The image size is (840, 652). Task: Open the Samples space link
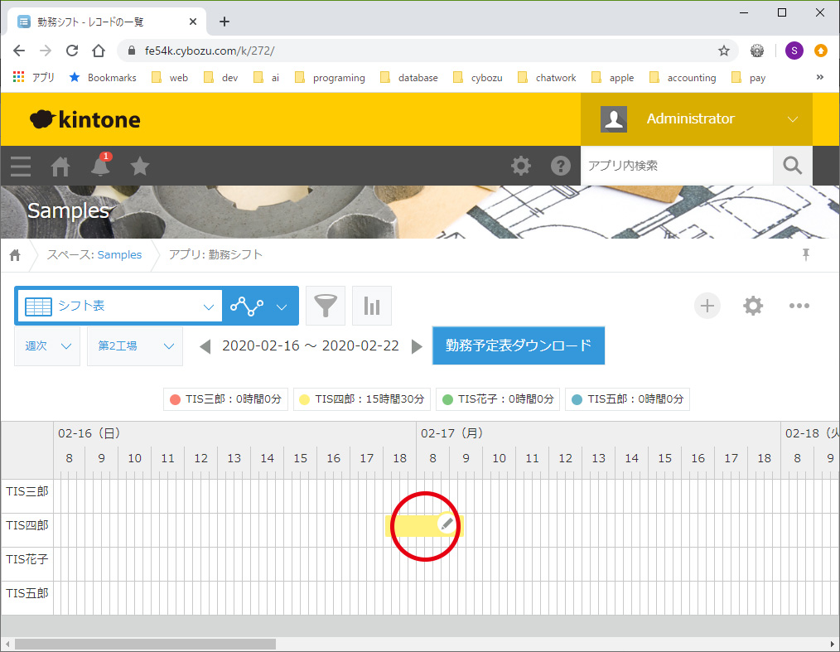119,254
